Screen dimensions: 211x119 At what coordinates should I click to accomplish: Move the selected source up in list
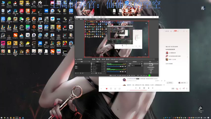(x=99, y=73)
